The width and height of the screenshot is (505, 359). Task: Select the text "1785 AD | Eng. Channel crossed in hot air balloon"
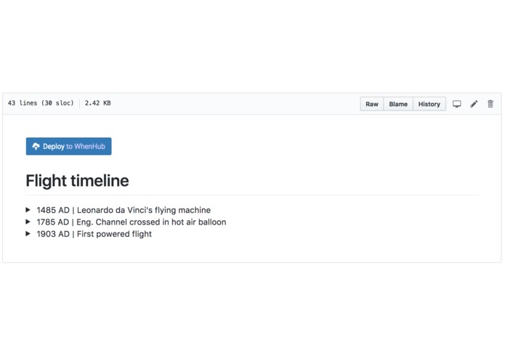tap(132, 222)
